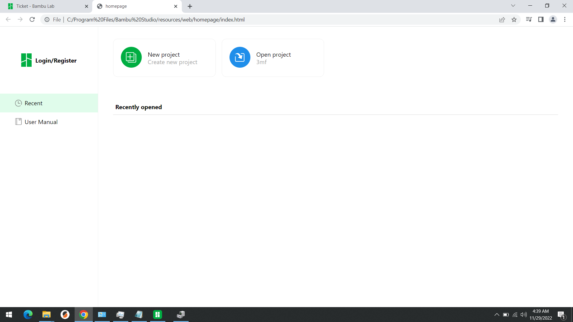Open Bambu Studio from the taskbar

click(157, 315)
